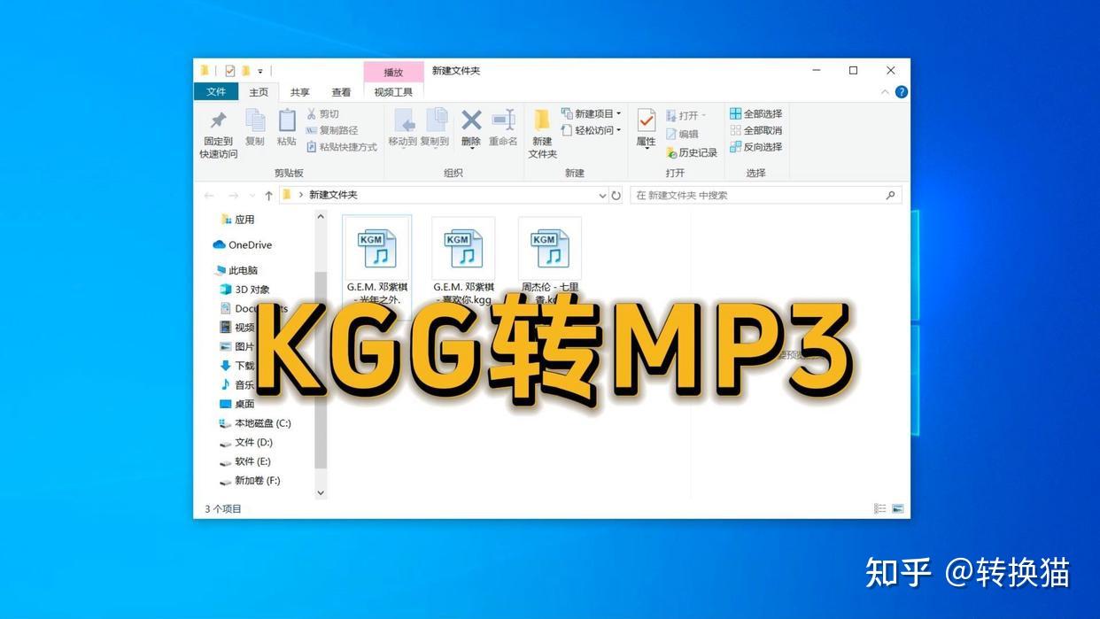Open 此电脑 in the sidebar

point(245,270)
